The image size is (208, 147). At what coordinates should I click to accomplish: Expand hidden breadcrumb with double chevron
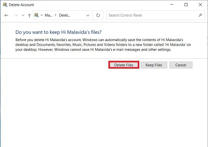pyautogui.click(x=42, y=15)
